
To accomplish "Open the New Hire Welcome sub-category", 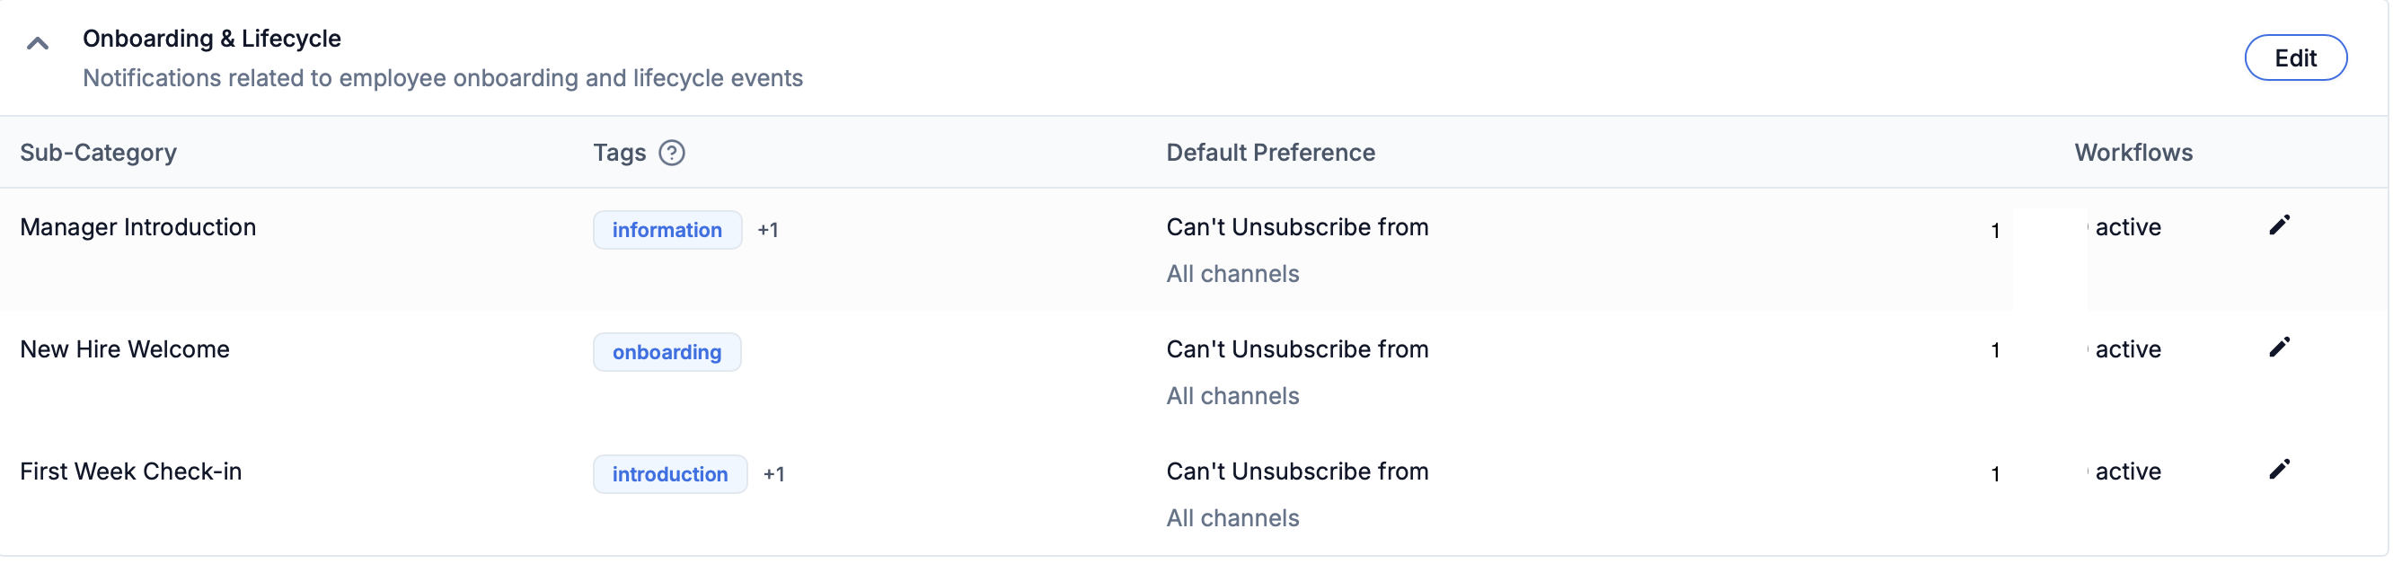I will coord(125,349).
